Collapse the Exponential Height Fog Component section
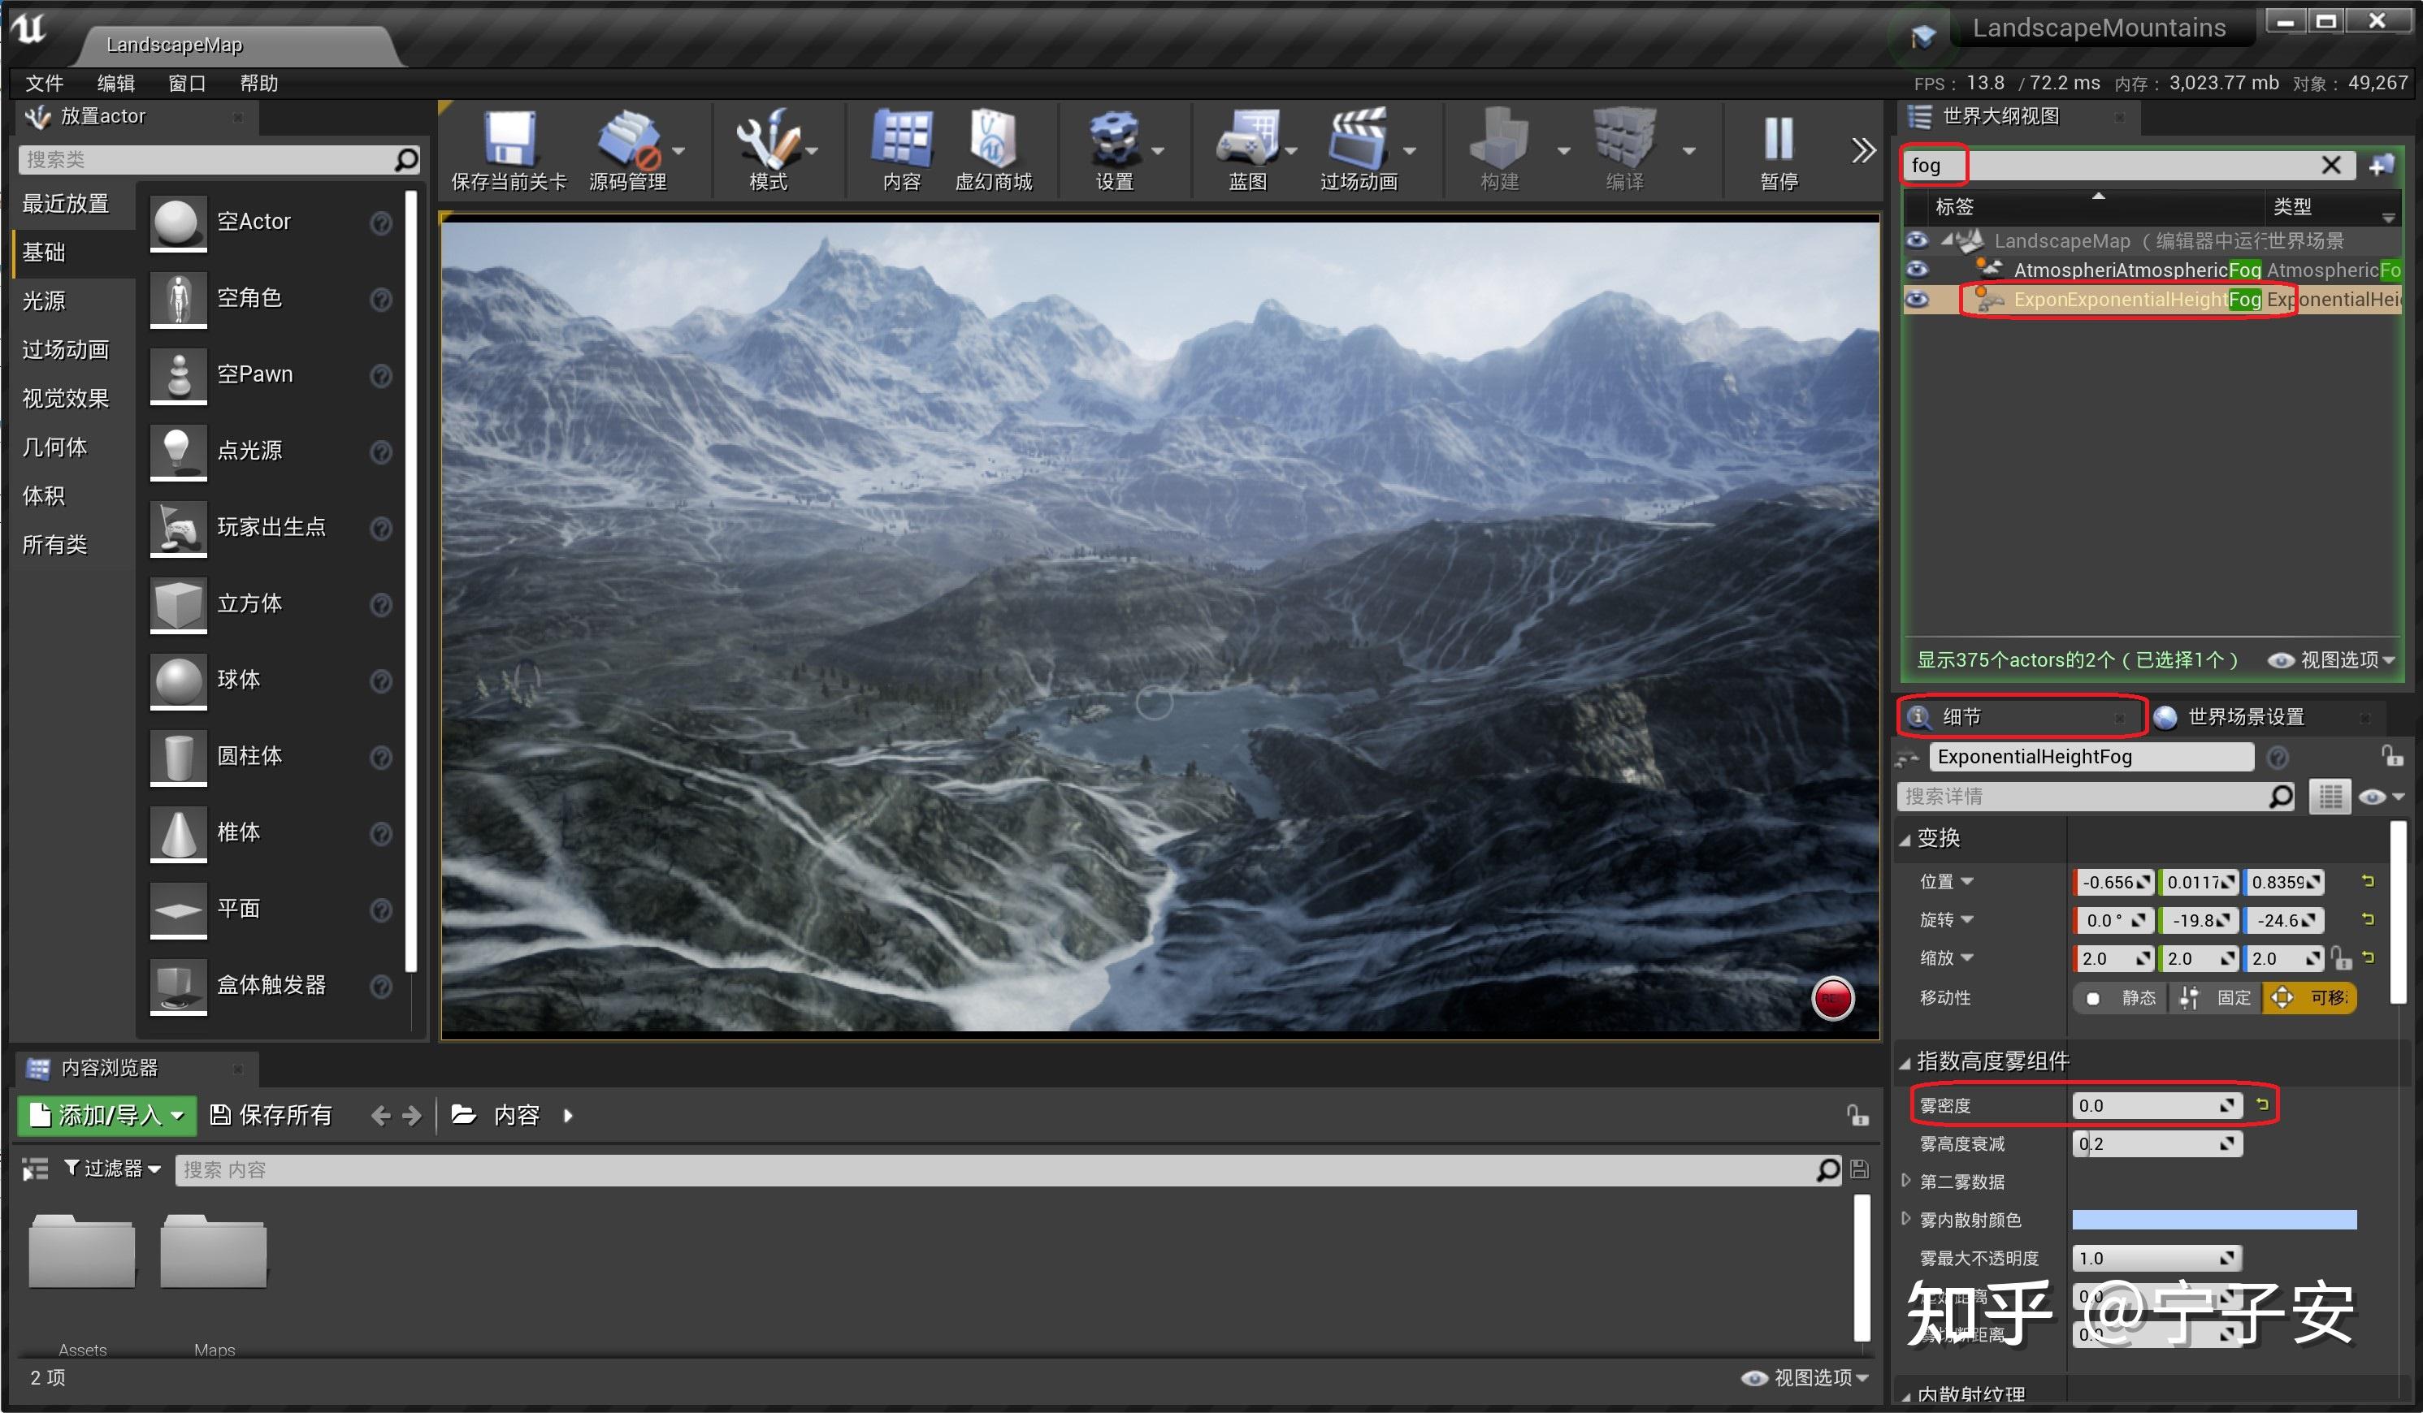This screenshot has width=2423, height=1413. pyautogui.click(x=1905, y=1062)
